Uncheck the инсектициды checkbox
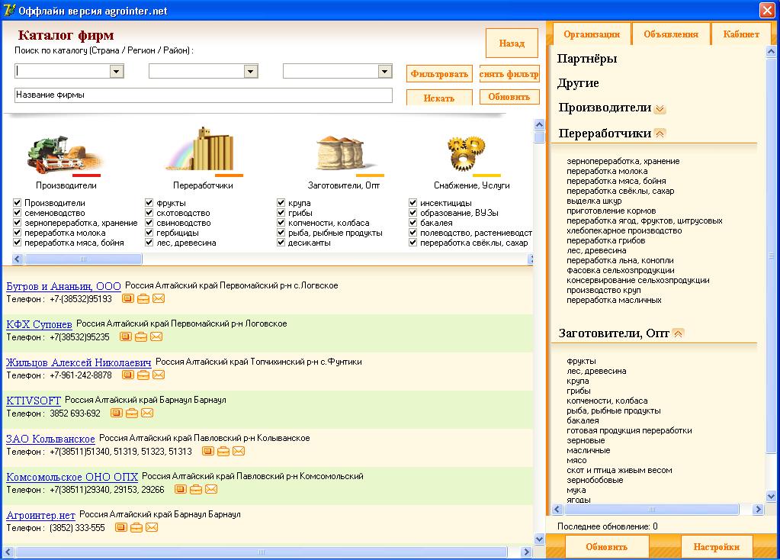This screenshot has width=780, height=560. coord(413,203)
